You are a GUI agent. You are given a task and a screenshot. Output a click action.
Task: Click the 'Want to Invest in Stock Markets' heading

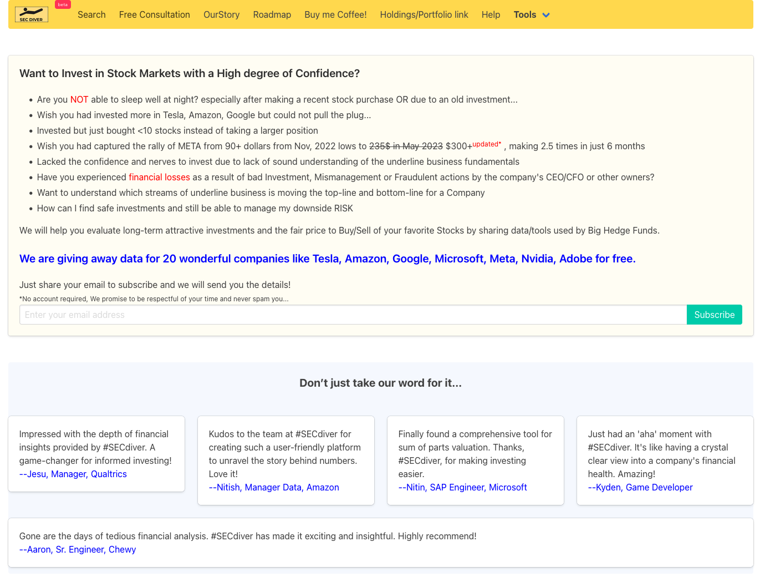coord(190,73)
